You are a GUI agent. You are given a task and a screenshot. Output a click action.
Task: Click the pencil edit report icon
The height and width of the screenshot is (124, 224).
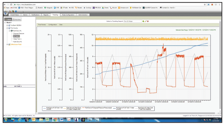pyautogui.click(x=145, y=21)
